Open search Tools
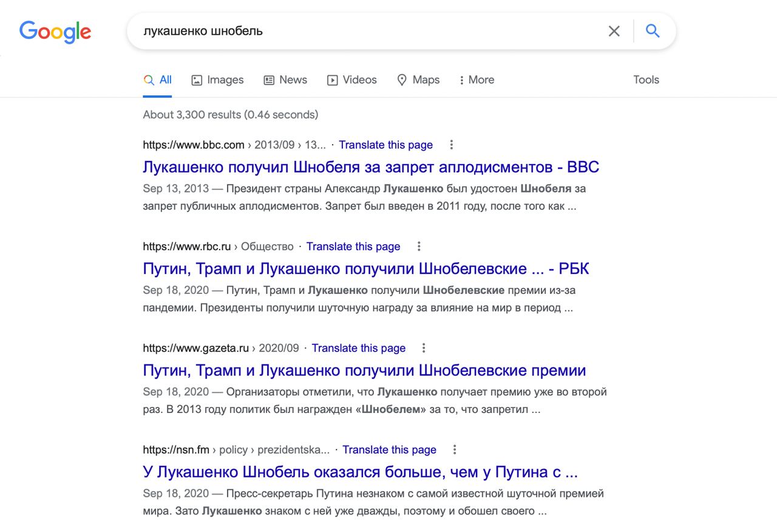 coord(646,80)
